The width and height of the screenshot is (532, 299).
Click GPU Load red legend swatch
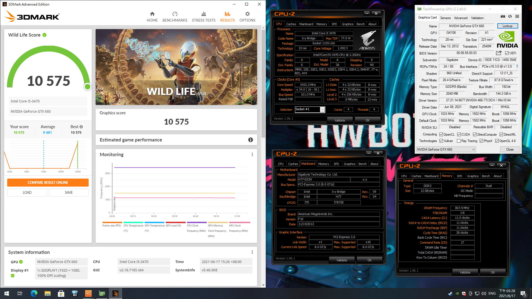click(x=176, y=222)
